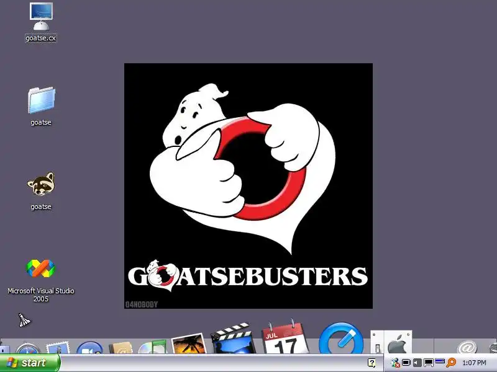Open iPhoto palm tree icon in dock
Image resolution: width=497 pixels, height=372 pixels.
(189, 343)
